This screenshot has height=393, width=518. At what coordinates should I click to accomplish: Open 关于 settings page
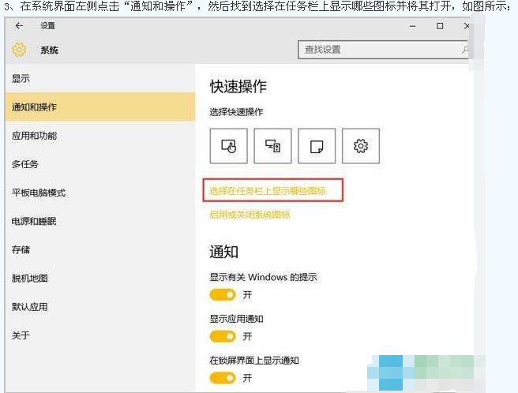(100, 335)
